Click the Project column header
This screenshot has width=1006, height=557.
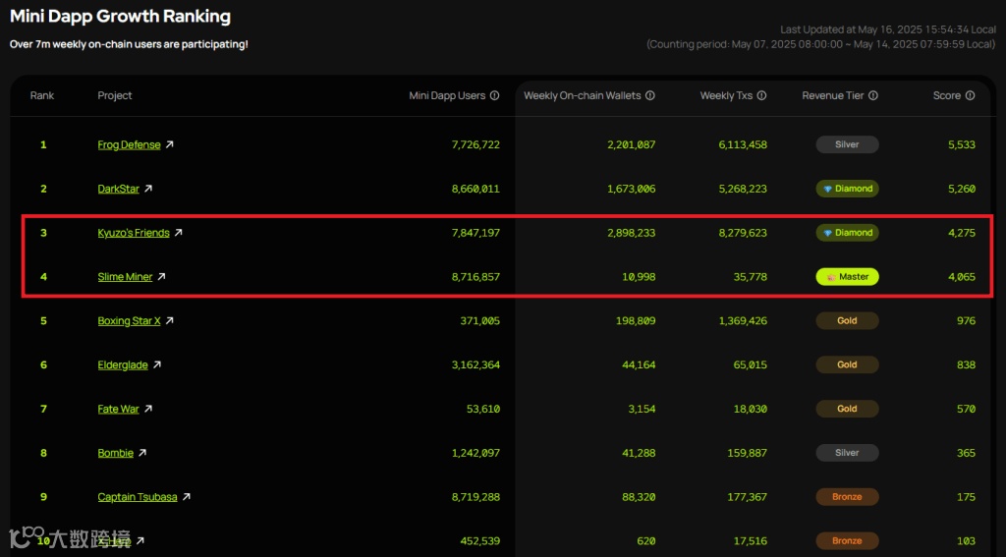tap(115, 95)
